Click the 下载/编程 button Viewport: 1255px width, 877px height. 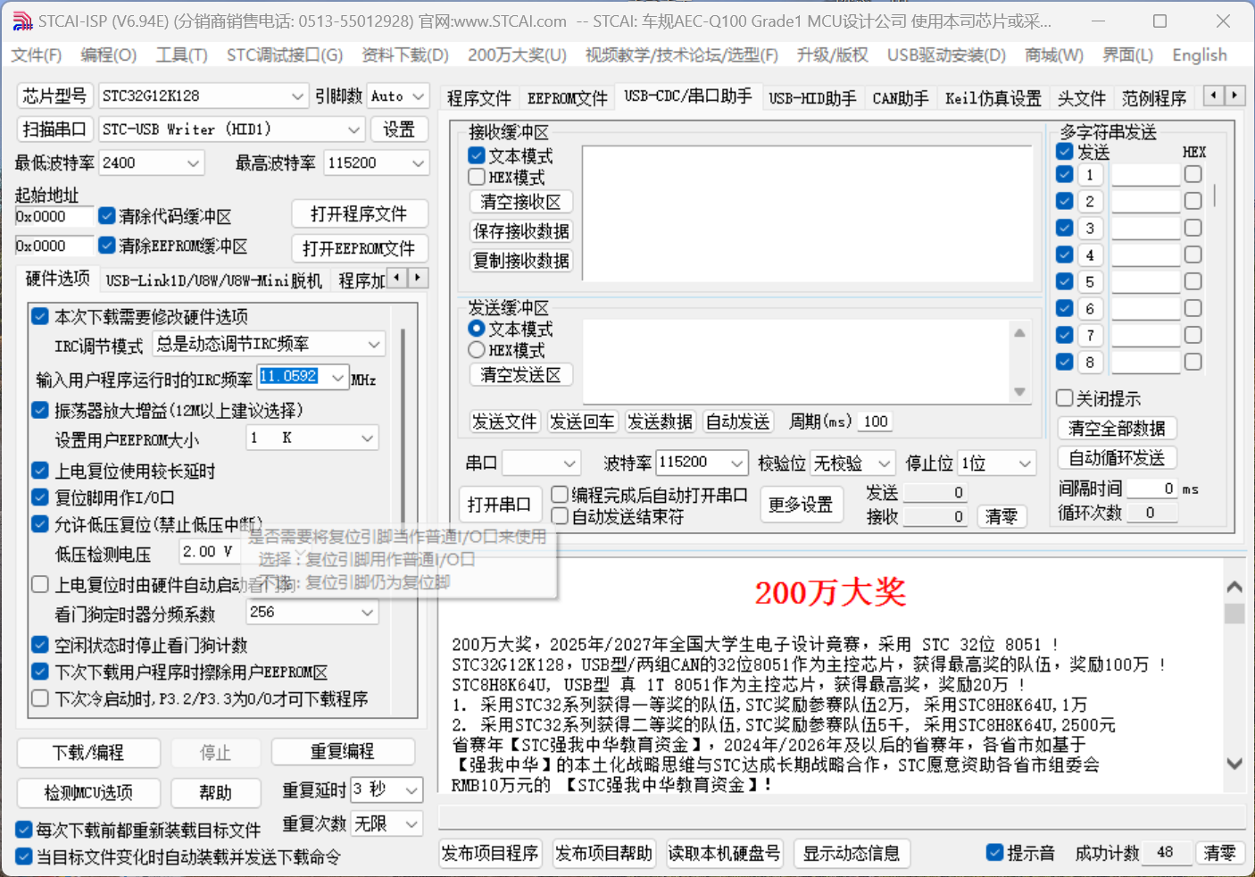[x=88, y=752]
